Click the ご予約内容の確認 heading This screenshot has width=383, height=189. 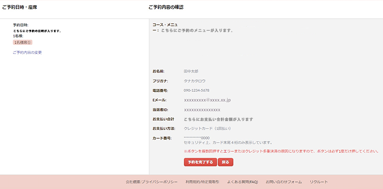[166, 7]
